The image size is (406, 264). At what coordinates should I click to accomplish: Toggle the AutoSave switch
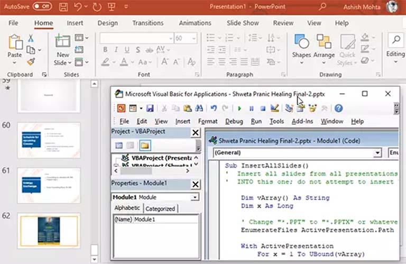[x=42, y=6]
